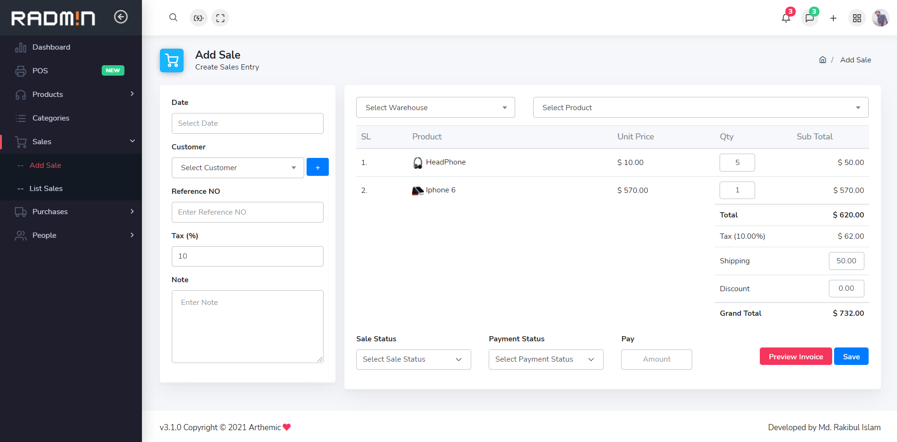Click the Products headphones icon
The image size is (897, 442).
21,95
